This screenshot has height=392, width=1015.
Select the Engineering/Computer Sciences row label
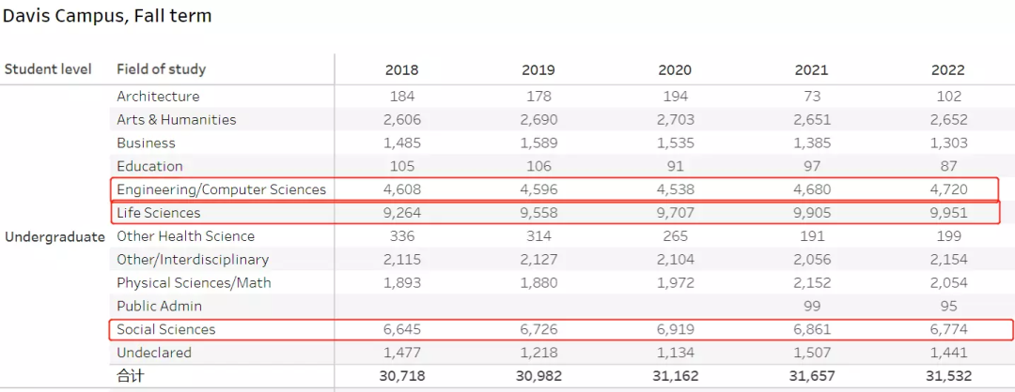point(221,189)
